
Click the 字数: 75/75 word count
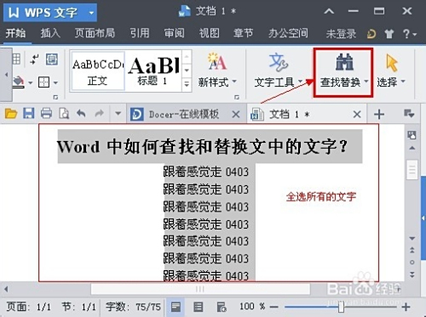click(x=133, y=307)
